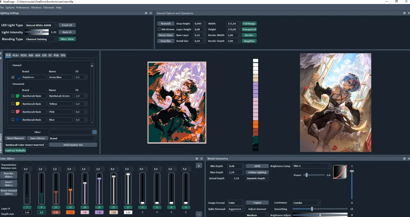Open the Blending Type dropdown
The width and height of the screenshot is (410, 217).
[41, 39]
